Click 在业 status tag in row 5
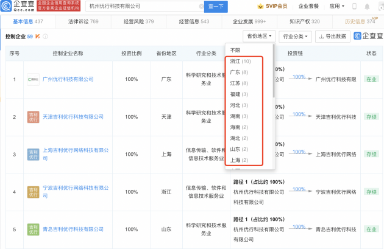The height and width of the screenshot is (249, 384). point(371,230)
